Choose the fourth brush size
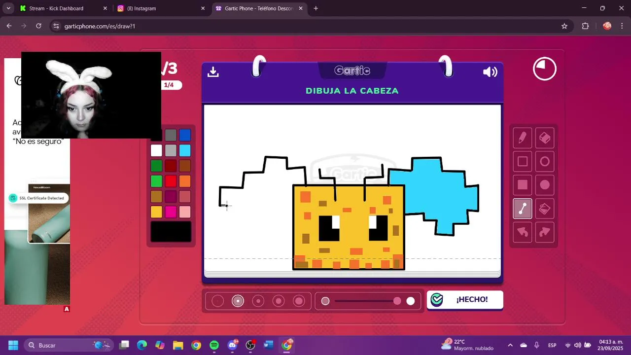The image size is (631, 355). [x=279, y=301]
